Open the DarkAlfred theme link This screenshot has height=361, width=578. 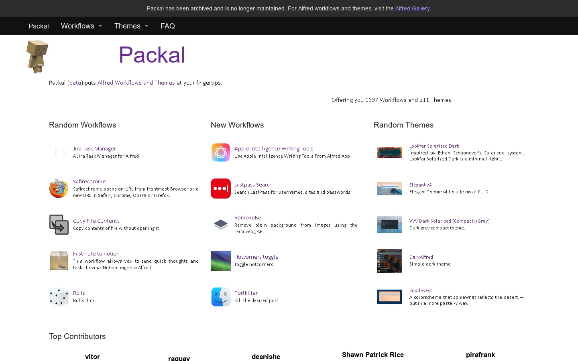(x=421, y=257)
